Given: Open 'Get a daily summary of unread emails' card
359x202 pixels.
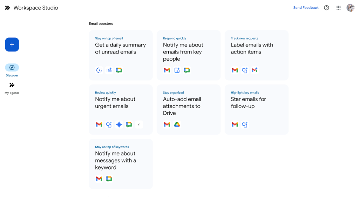Looking at the screenshot, I should (x=121, y=55).
